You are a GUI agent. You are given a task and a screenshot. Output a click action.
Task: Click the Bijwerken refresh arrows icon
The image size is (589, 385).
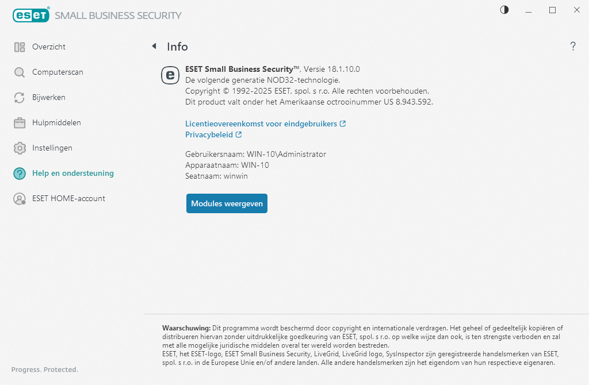click(20, 98)
